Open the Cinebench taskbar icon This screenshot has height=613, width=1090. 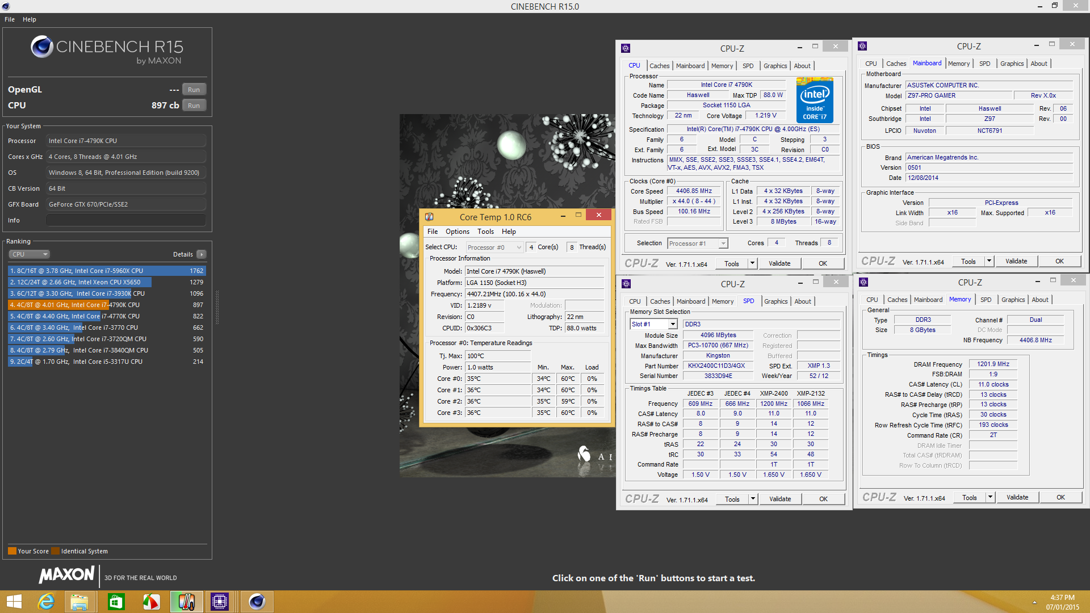[257, 602]
